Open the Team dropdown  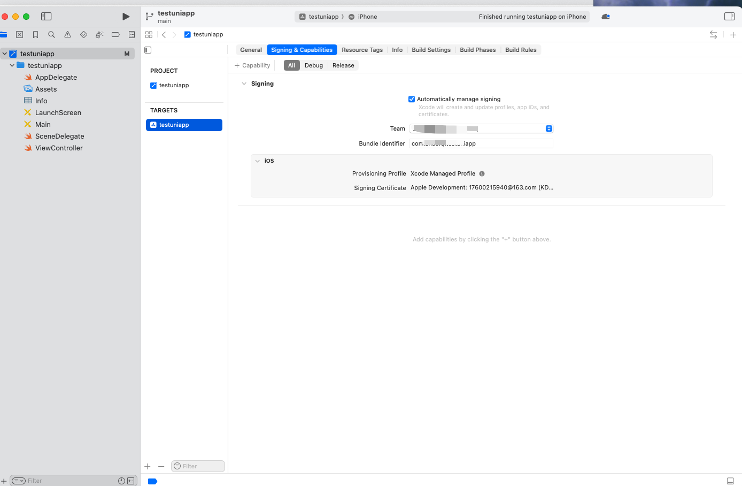click(x=481, y=128)
